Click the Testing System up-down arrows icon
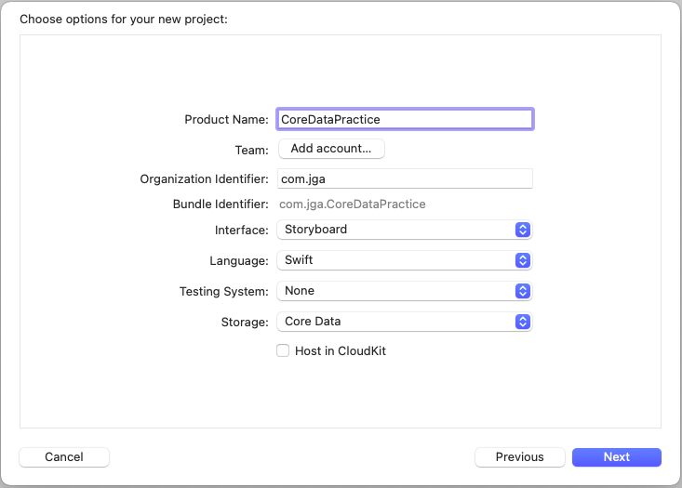The height and width of the screenshot is (488, 682). pyautogui.click(x=523, y=291)
